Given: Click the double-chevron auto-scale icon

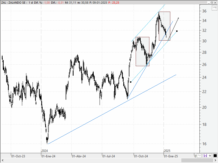Looking at the screenshot, I should (x=199, y=156).
